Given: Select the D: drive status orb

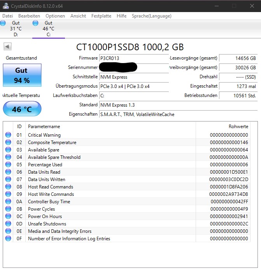Looking at the screenshot, I should [3, 23].
